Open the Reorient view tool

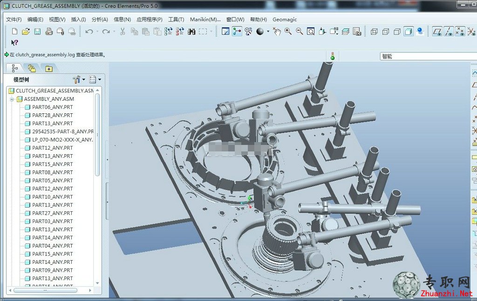322,31
